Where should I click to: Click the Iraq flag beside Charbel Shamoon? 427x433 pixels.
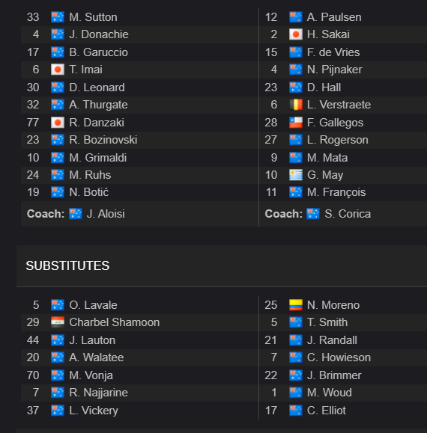(x=58, y=322)
